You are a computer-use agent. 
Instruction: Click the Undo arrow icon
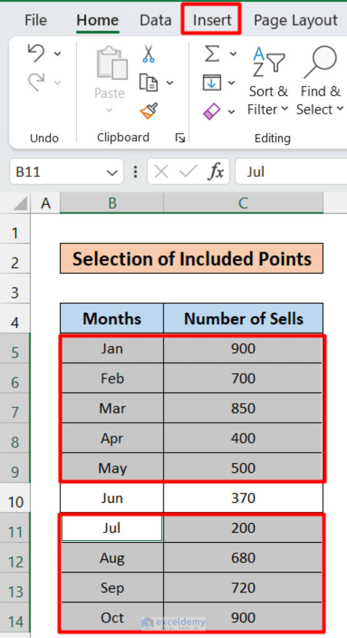coord(37,53)
